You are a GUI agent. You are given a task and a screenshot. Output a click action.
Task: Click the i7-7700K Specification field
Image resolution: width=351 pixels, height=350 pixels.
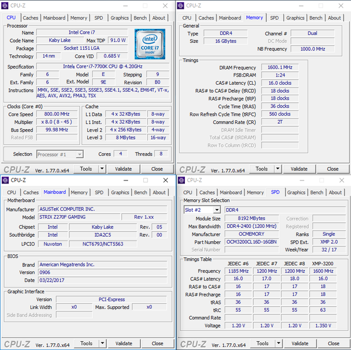[x=103, y=67]
